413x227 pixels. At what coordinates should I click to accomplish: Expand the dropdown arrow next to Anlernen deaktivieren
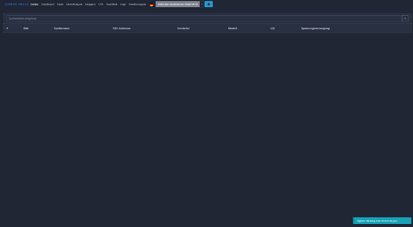(202, 4)
